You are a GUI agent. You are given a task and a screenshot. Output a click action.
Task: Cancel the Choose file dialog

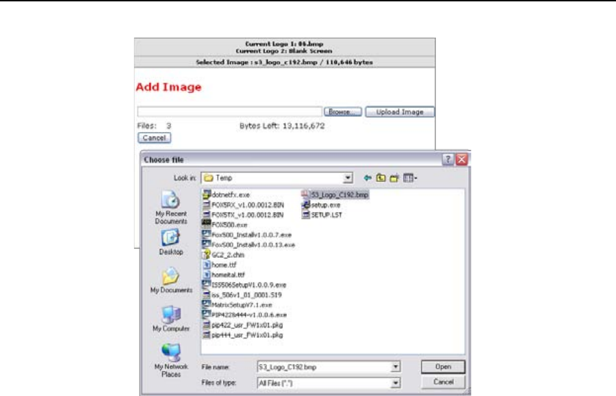coord(443,382)
